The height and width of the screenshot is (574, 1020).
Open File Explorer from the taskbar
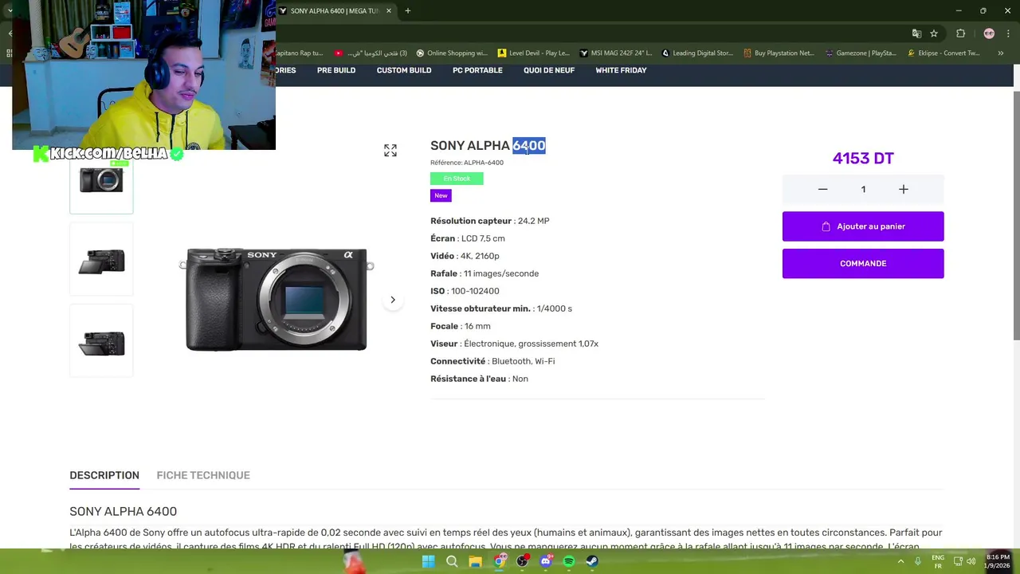(x=475, y=561)
